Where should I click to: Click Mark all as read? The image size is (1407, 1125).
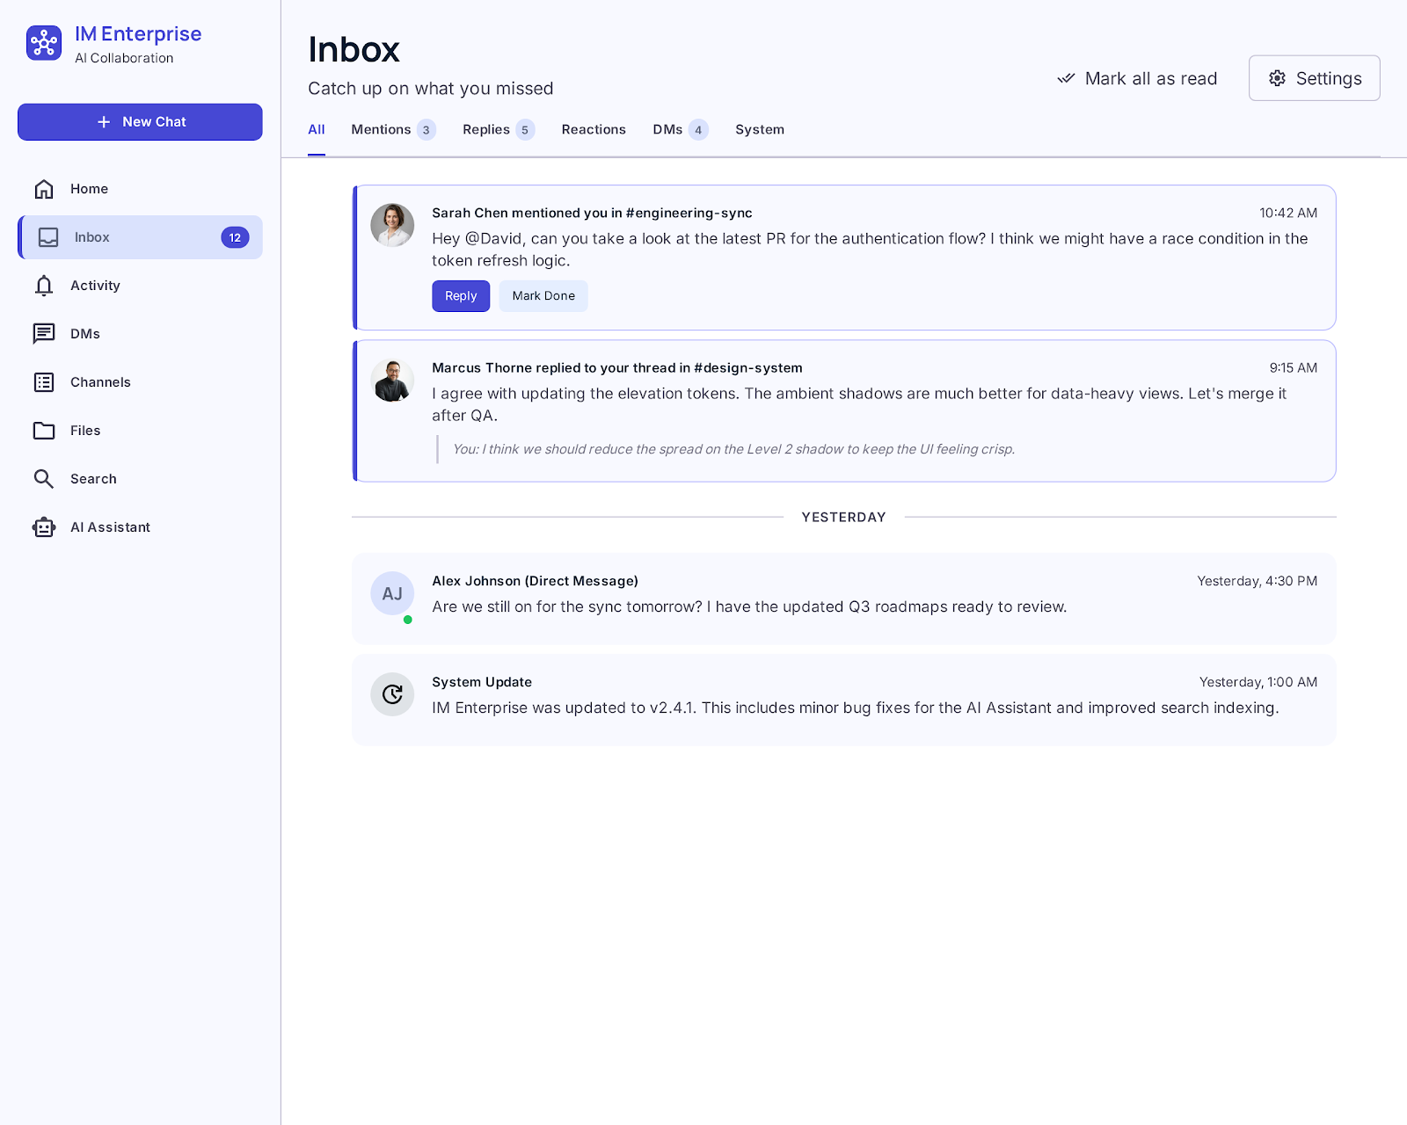[1137, 78]
